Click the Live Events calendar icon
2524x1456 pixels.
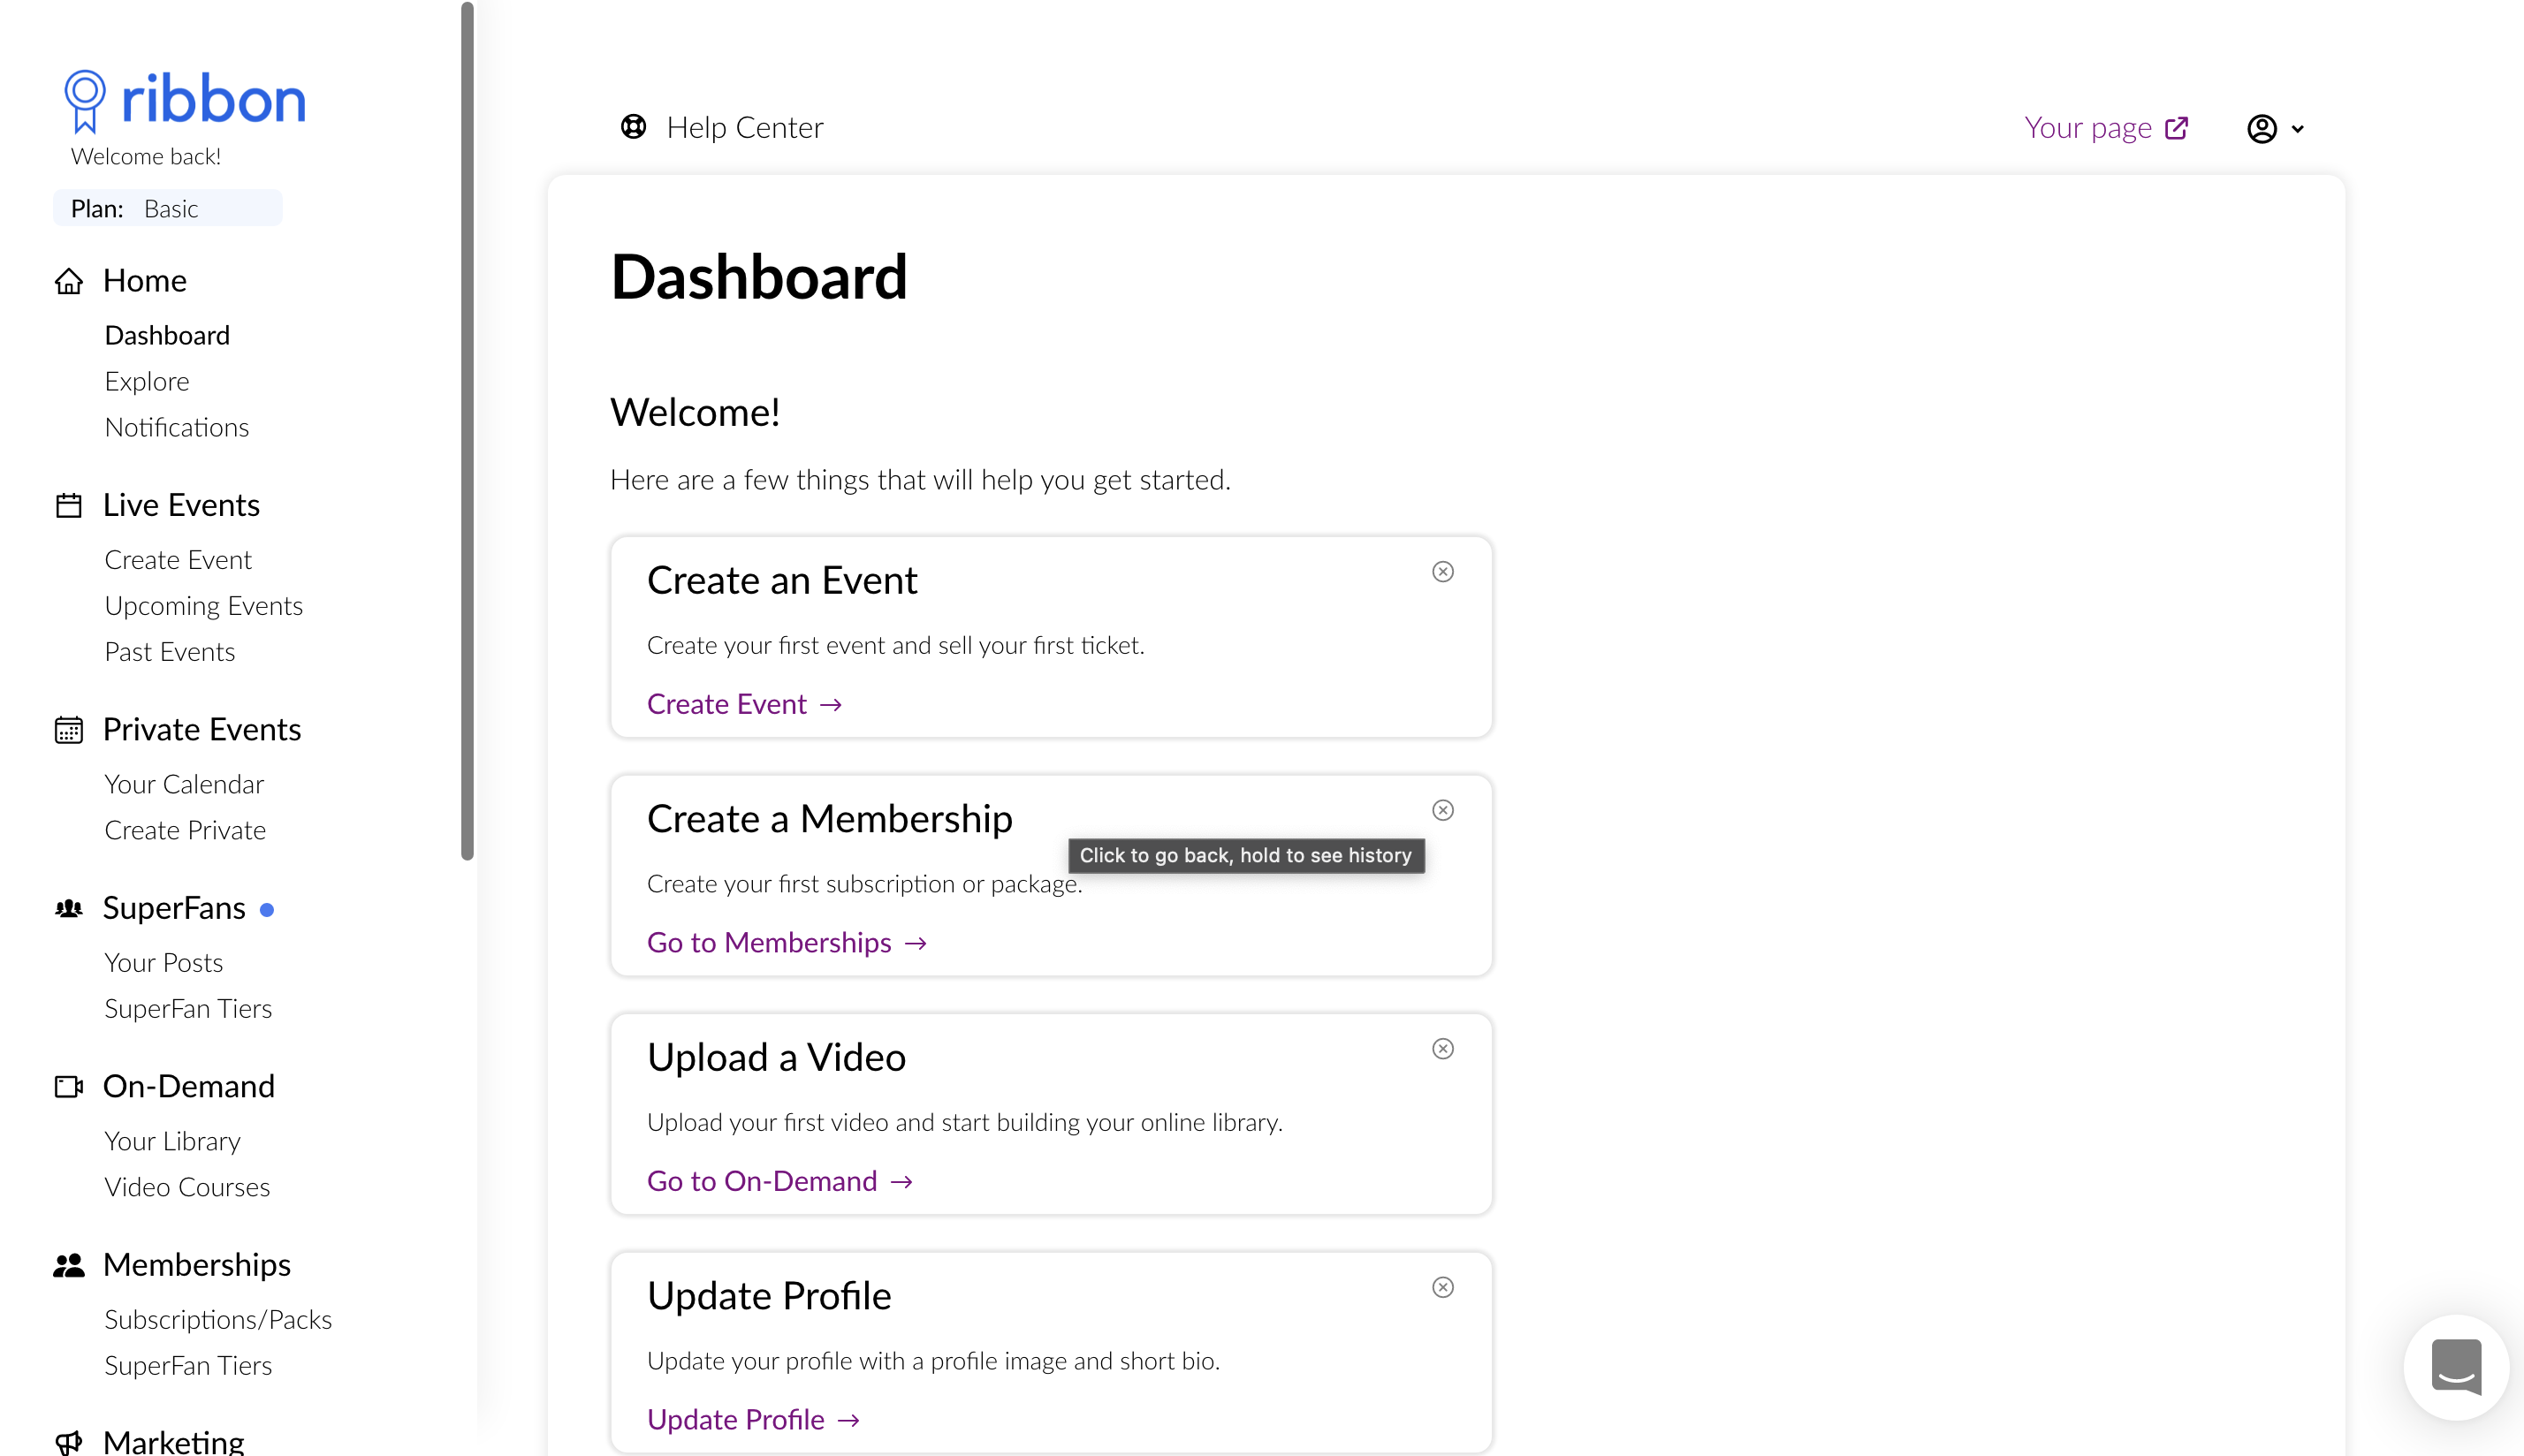click(x=69, y=505)
